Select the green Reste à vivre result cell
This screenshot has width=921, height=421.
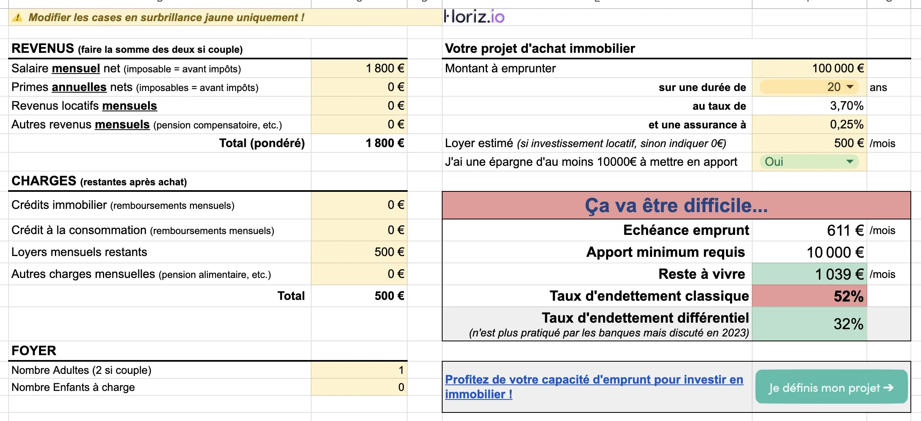pyautogui.click(x=809, y=274)
